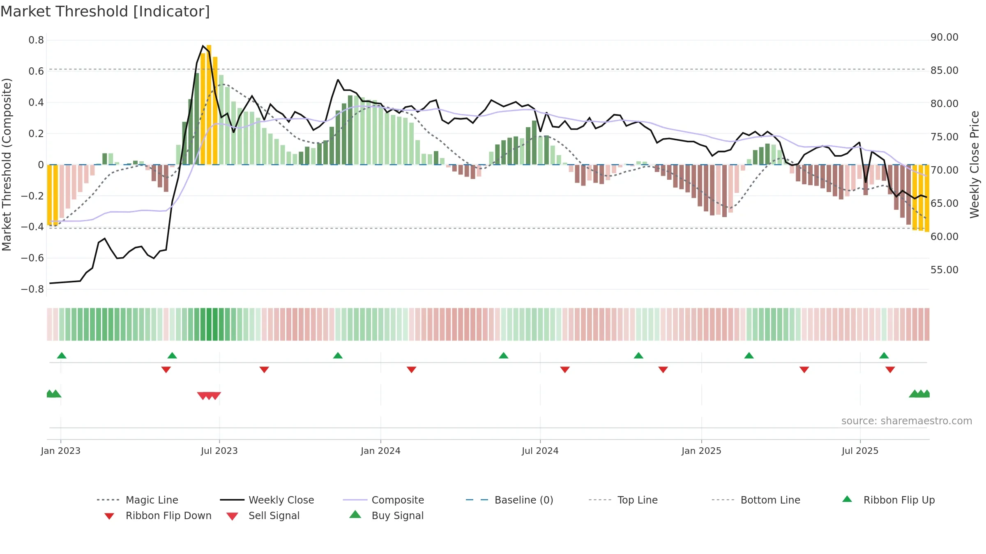The image size is (986, 554).
Task: Click the red ribbon flip down triangle after Jul 2023
Action: [264, 370]
